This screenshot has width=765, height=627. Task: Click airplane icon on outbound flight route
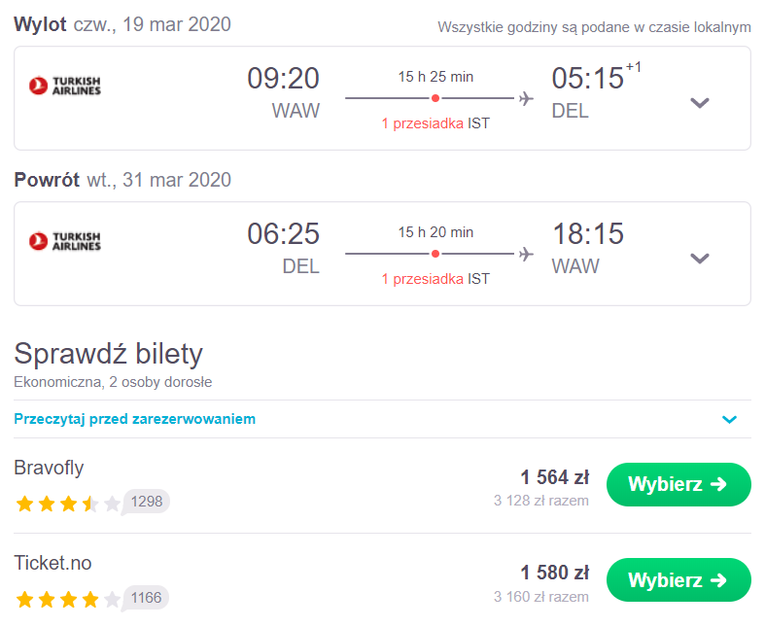[527, 98]
